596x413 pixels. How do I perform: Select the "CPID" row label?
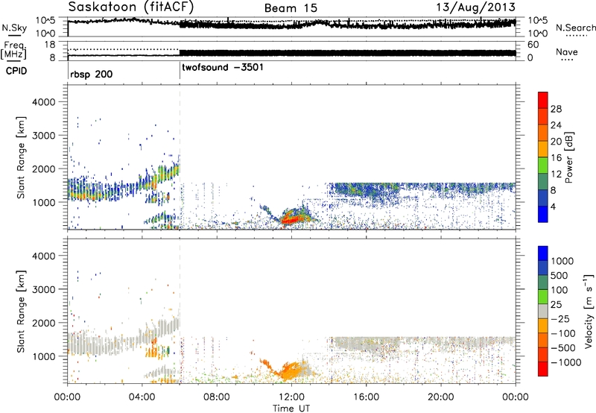[x=16, y=71]
